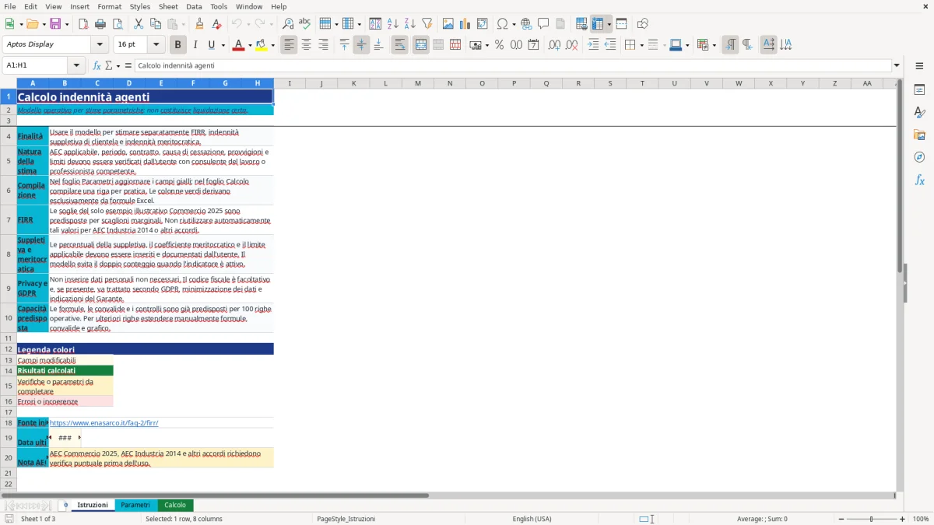
Task: Click the Add Decimal Place icon
Action: pos(555,45)
